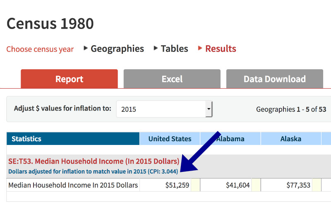Go to the Tables step
Screen dimensions: 331x205
(x=174, y=49)
